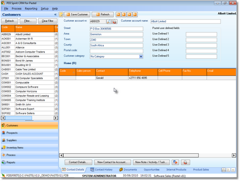Image resolution: width=240 pixels, height=181 pixels.
Task: Click the Save Customer button
Action: [x=77, y=14]
